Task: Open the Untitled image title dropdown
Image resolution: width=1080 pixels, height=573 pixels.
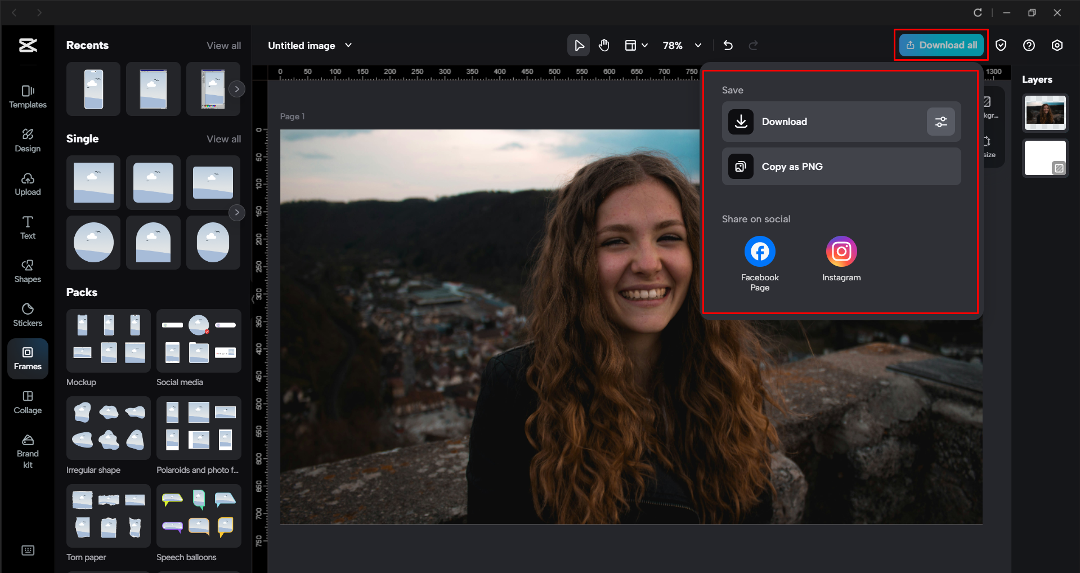Action: pyautogui.click(x=348, y=45)
